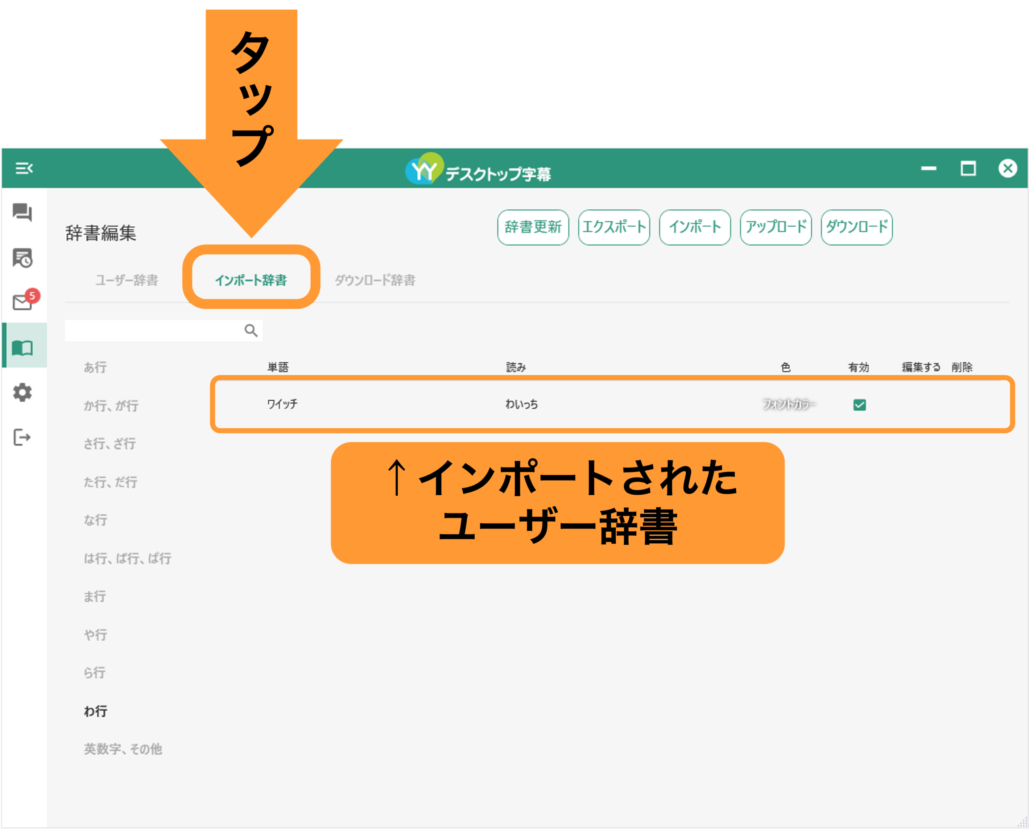1029x829 pixels.
Task: Uncheck the 有効 checkbox for ワイッチ
Action: click(x=859, y=405)
